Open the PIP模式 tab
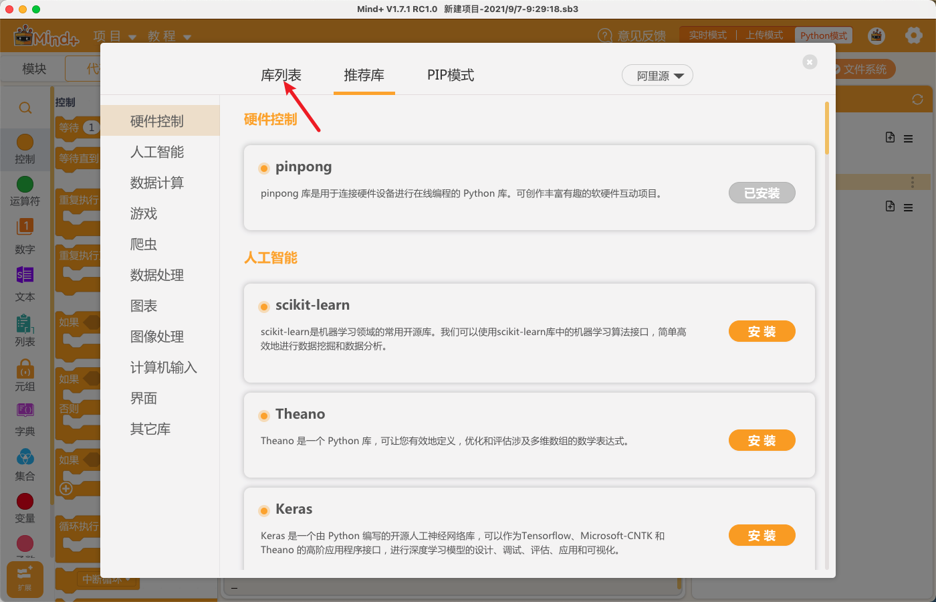Image resolution: width=936 pixels, height=602 pixels. 451,75
